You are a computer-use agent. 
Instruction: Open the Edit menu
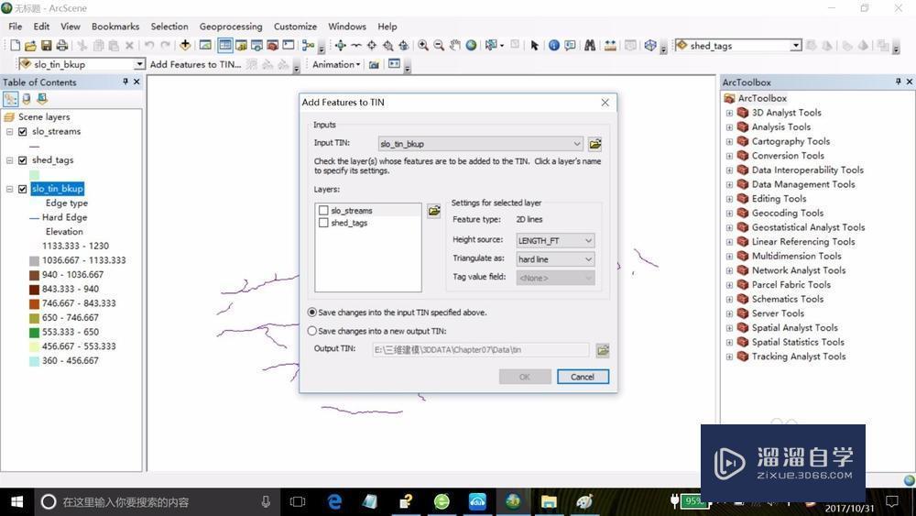[41, 27]
